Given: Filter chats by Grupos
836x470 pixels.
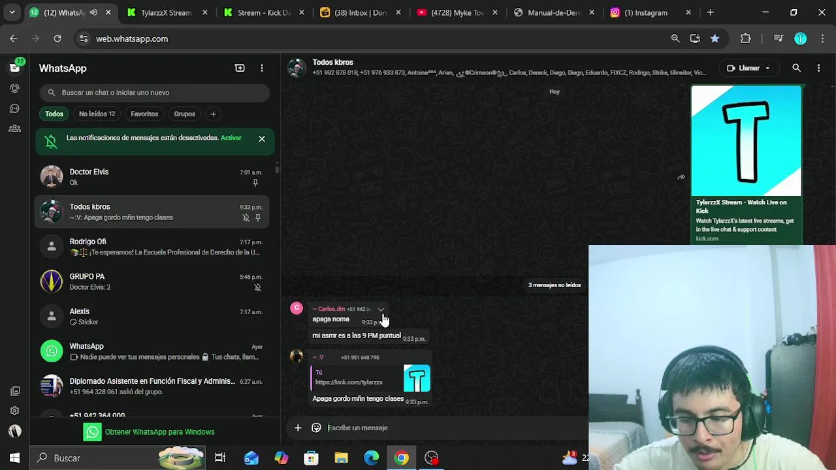Looking at the screenshot, I should point(184,114).
